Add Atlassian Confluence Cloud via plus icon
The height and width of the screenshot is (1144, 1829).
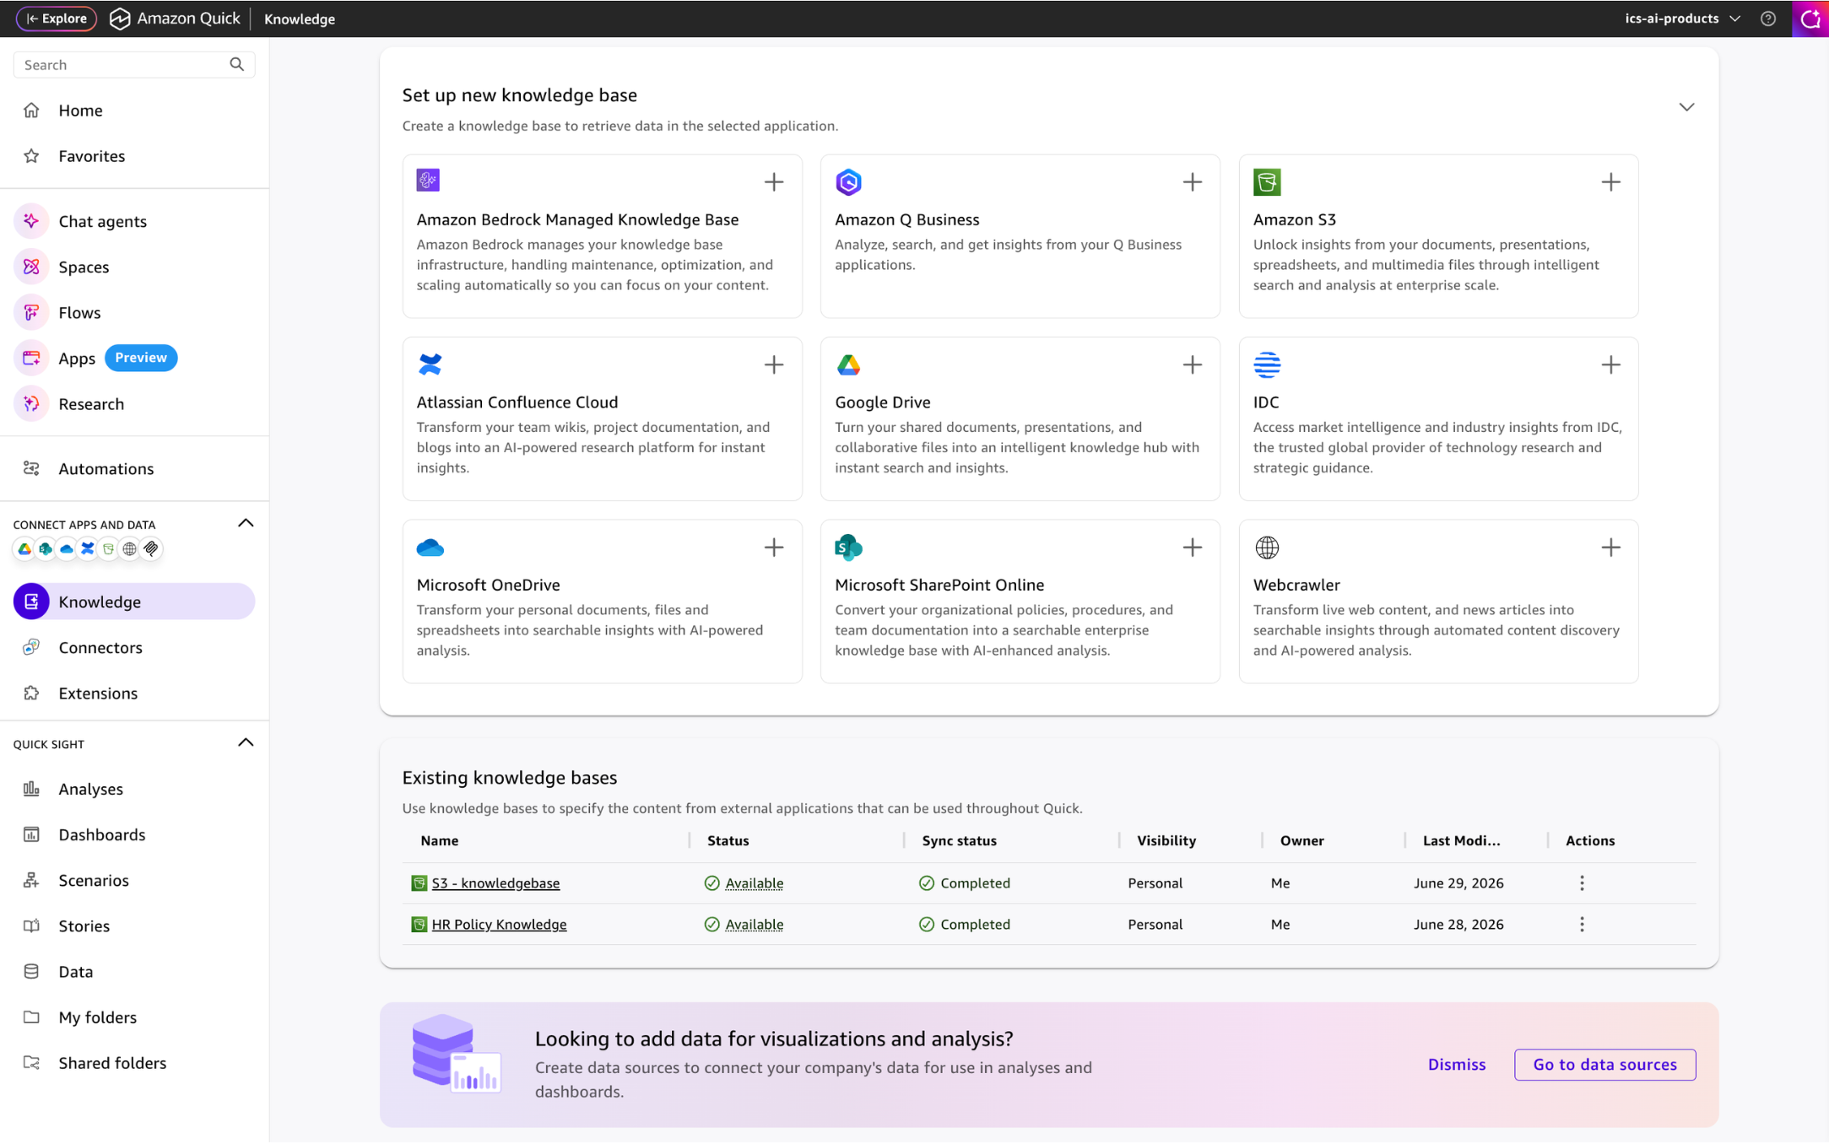(773, 364)
